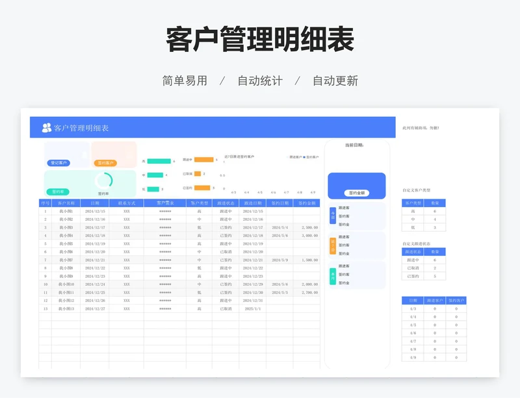This screenshot has height=398, width=520.
Task: Click the 跟进日期 column header
Action: coord(253,203)
